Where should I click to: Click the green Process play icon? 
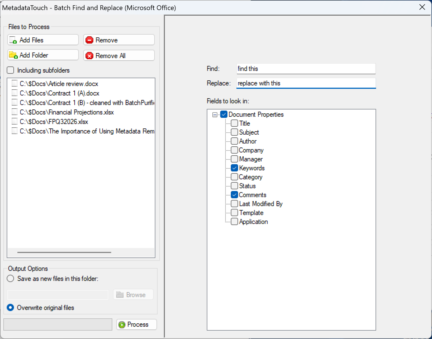[x=122, y=324]
